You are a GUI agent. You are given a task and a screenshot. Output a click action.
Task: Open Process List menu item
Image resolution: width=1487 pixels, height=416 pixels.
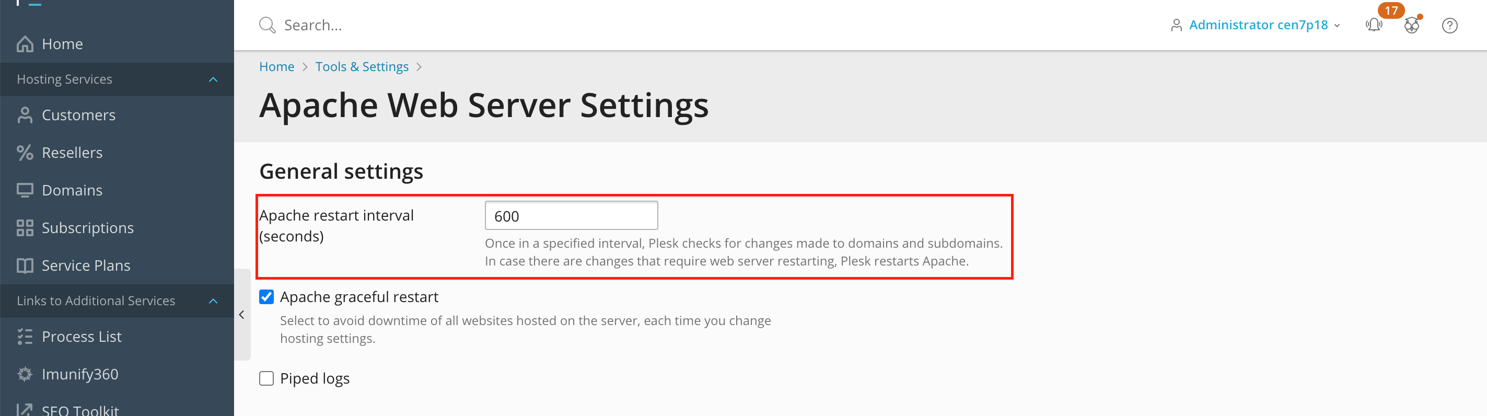click(82, 336)
